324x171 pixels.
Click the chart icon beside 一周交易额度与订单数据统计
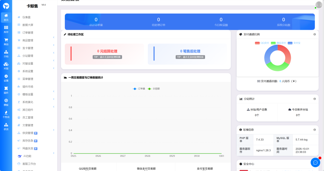click(x=65, y=77)
